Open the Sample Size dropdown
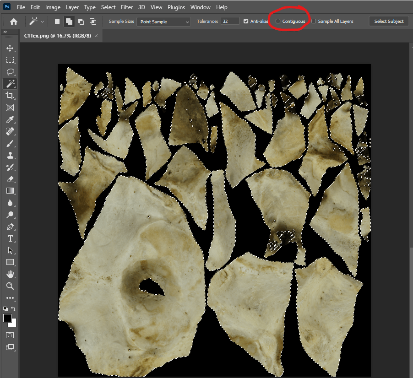The height and width of the screenshot is (378, 413). click(x=164, y=22)
